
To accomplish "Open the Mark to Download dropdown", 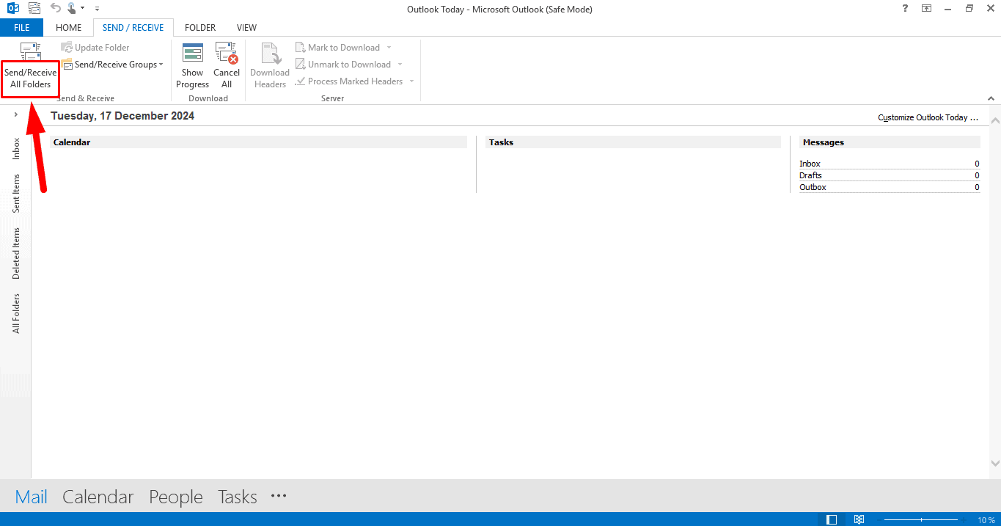I will [389, 48].
